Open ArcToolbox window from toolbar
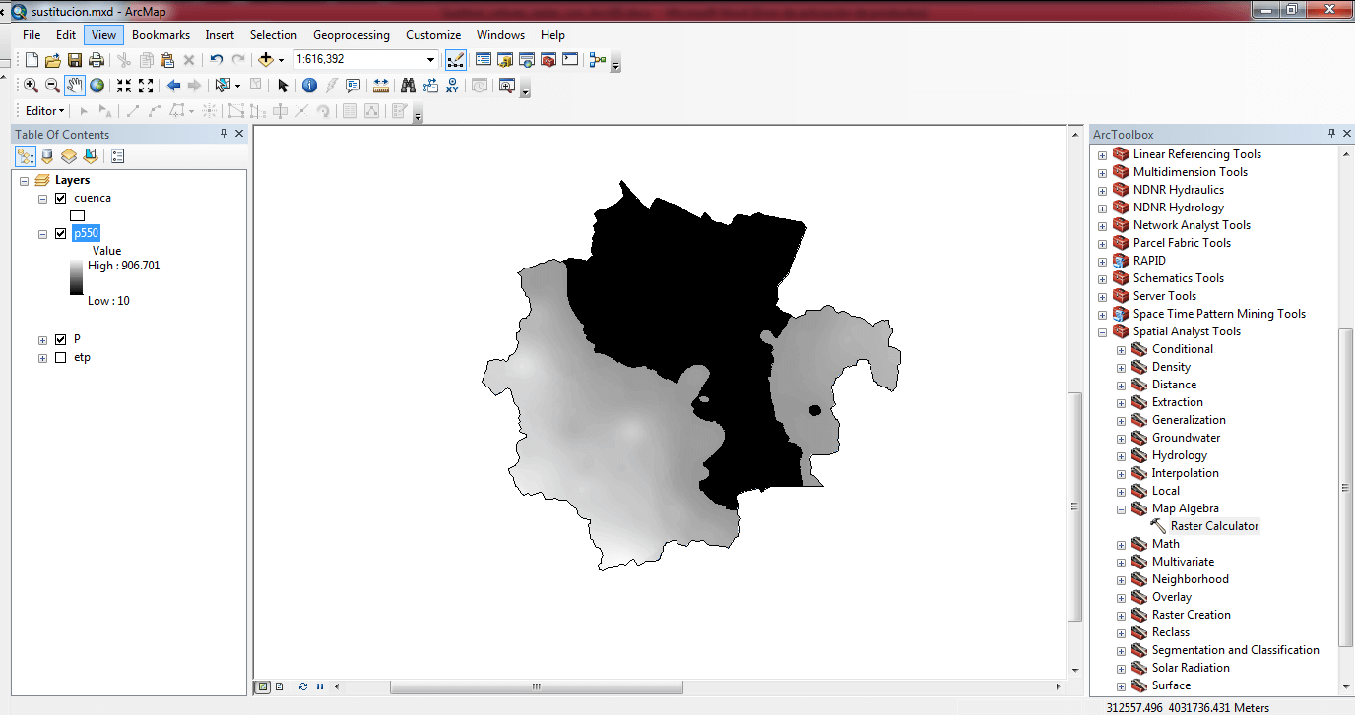Viewport: 1355px width, 715px height. coord(548,60)
